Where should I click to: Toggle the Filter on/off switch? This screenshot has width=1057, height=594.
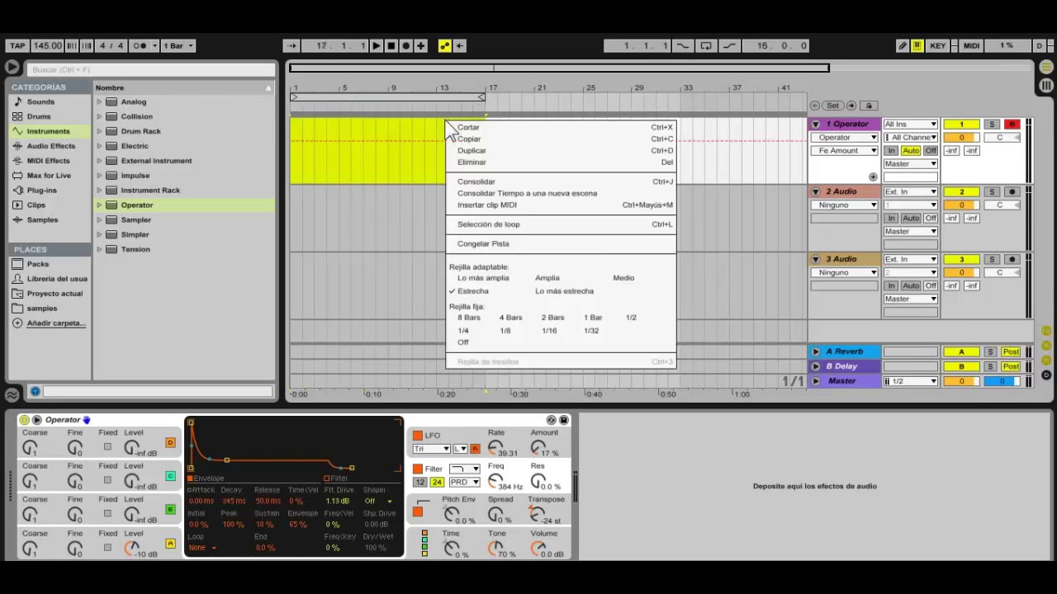point(418,469)
